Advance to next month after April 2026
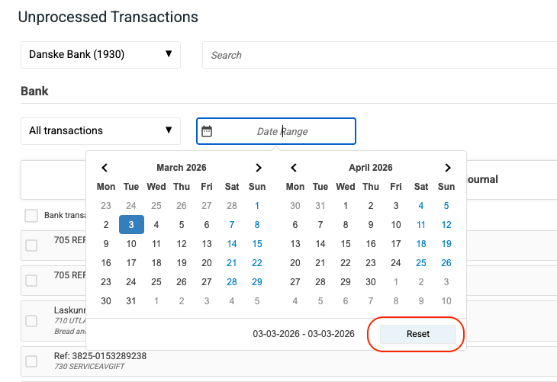 click(447, 168)
